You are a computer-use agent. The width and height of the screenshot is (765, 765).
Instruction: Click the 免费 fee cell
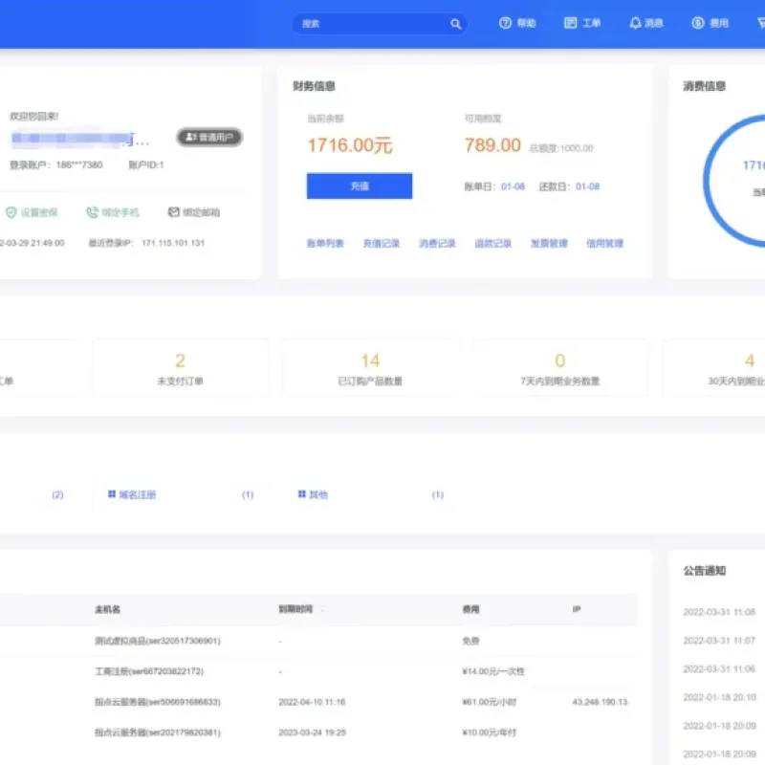click(470, 641)
